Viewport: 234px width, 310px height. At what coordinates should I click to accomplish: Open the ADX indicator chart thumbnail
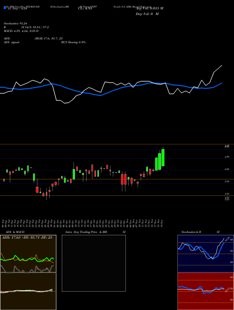(28, 254)
